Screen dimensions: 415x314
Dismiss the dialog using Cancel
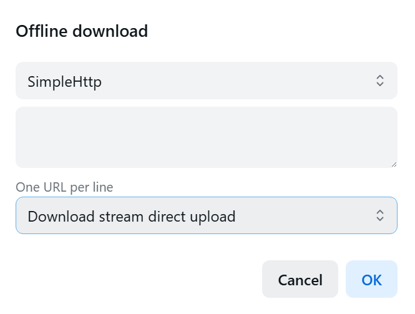[300, 279]
